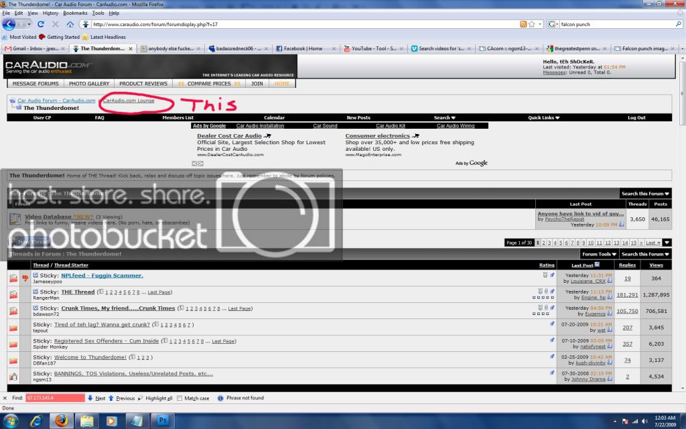Viewport: 686px width, 429px height.
Task: Toggle Match case checkbox
Action: 180,398
